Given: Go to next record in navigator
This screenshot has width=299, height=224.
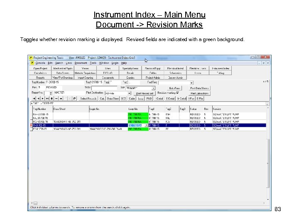Looking at the screenshot, I should (x=43, y=98).
